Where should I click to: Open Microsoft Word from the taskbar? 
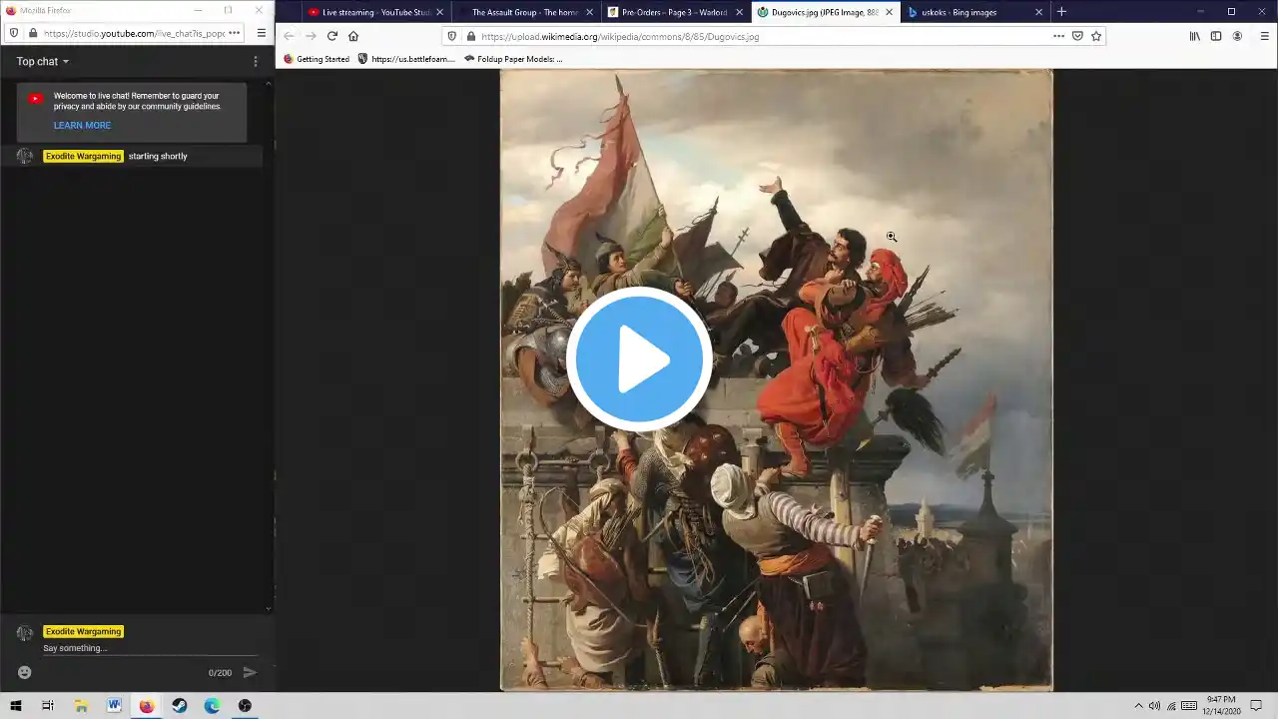pyautogui.click(x=114, y=706)
